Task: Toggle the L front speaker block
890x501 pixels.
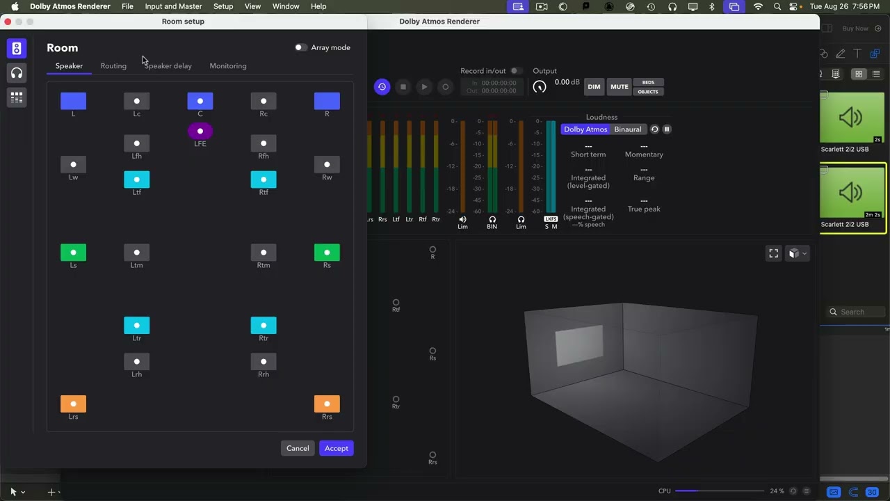Action: (x=73, y=101)
